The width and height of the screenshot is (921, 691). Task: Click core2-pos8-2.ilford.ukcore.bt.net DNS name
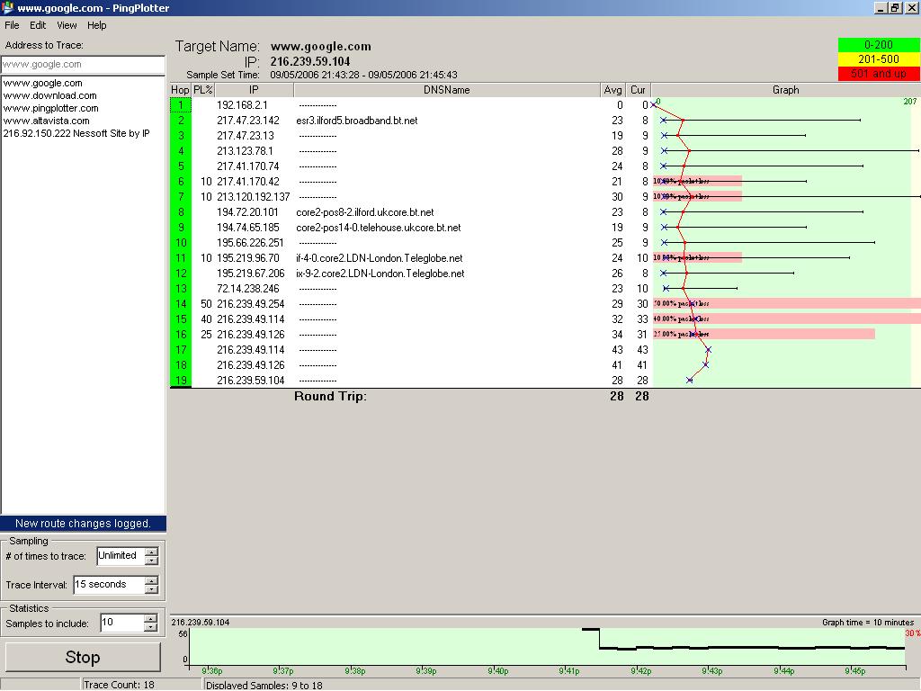click(365, 212)
